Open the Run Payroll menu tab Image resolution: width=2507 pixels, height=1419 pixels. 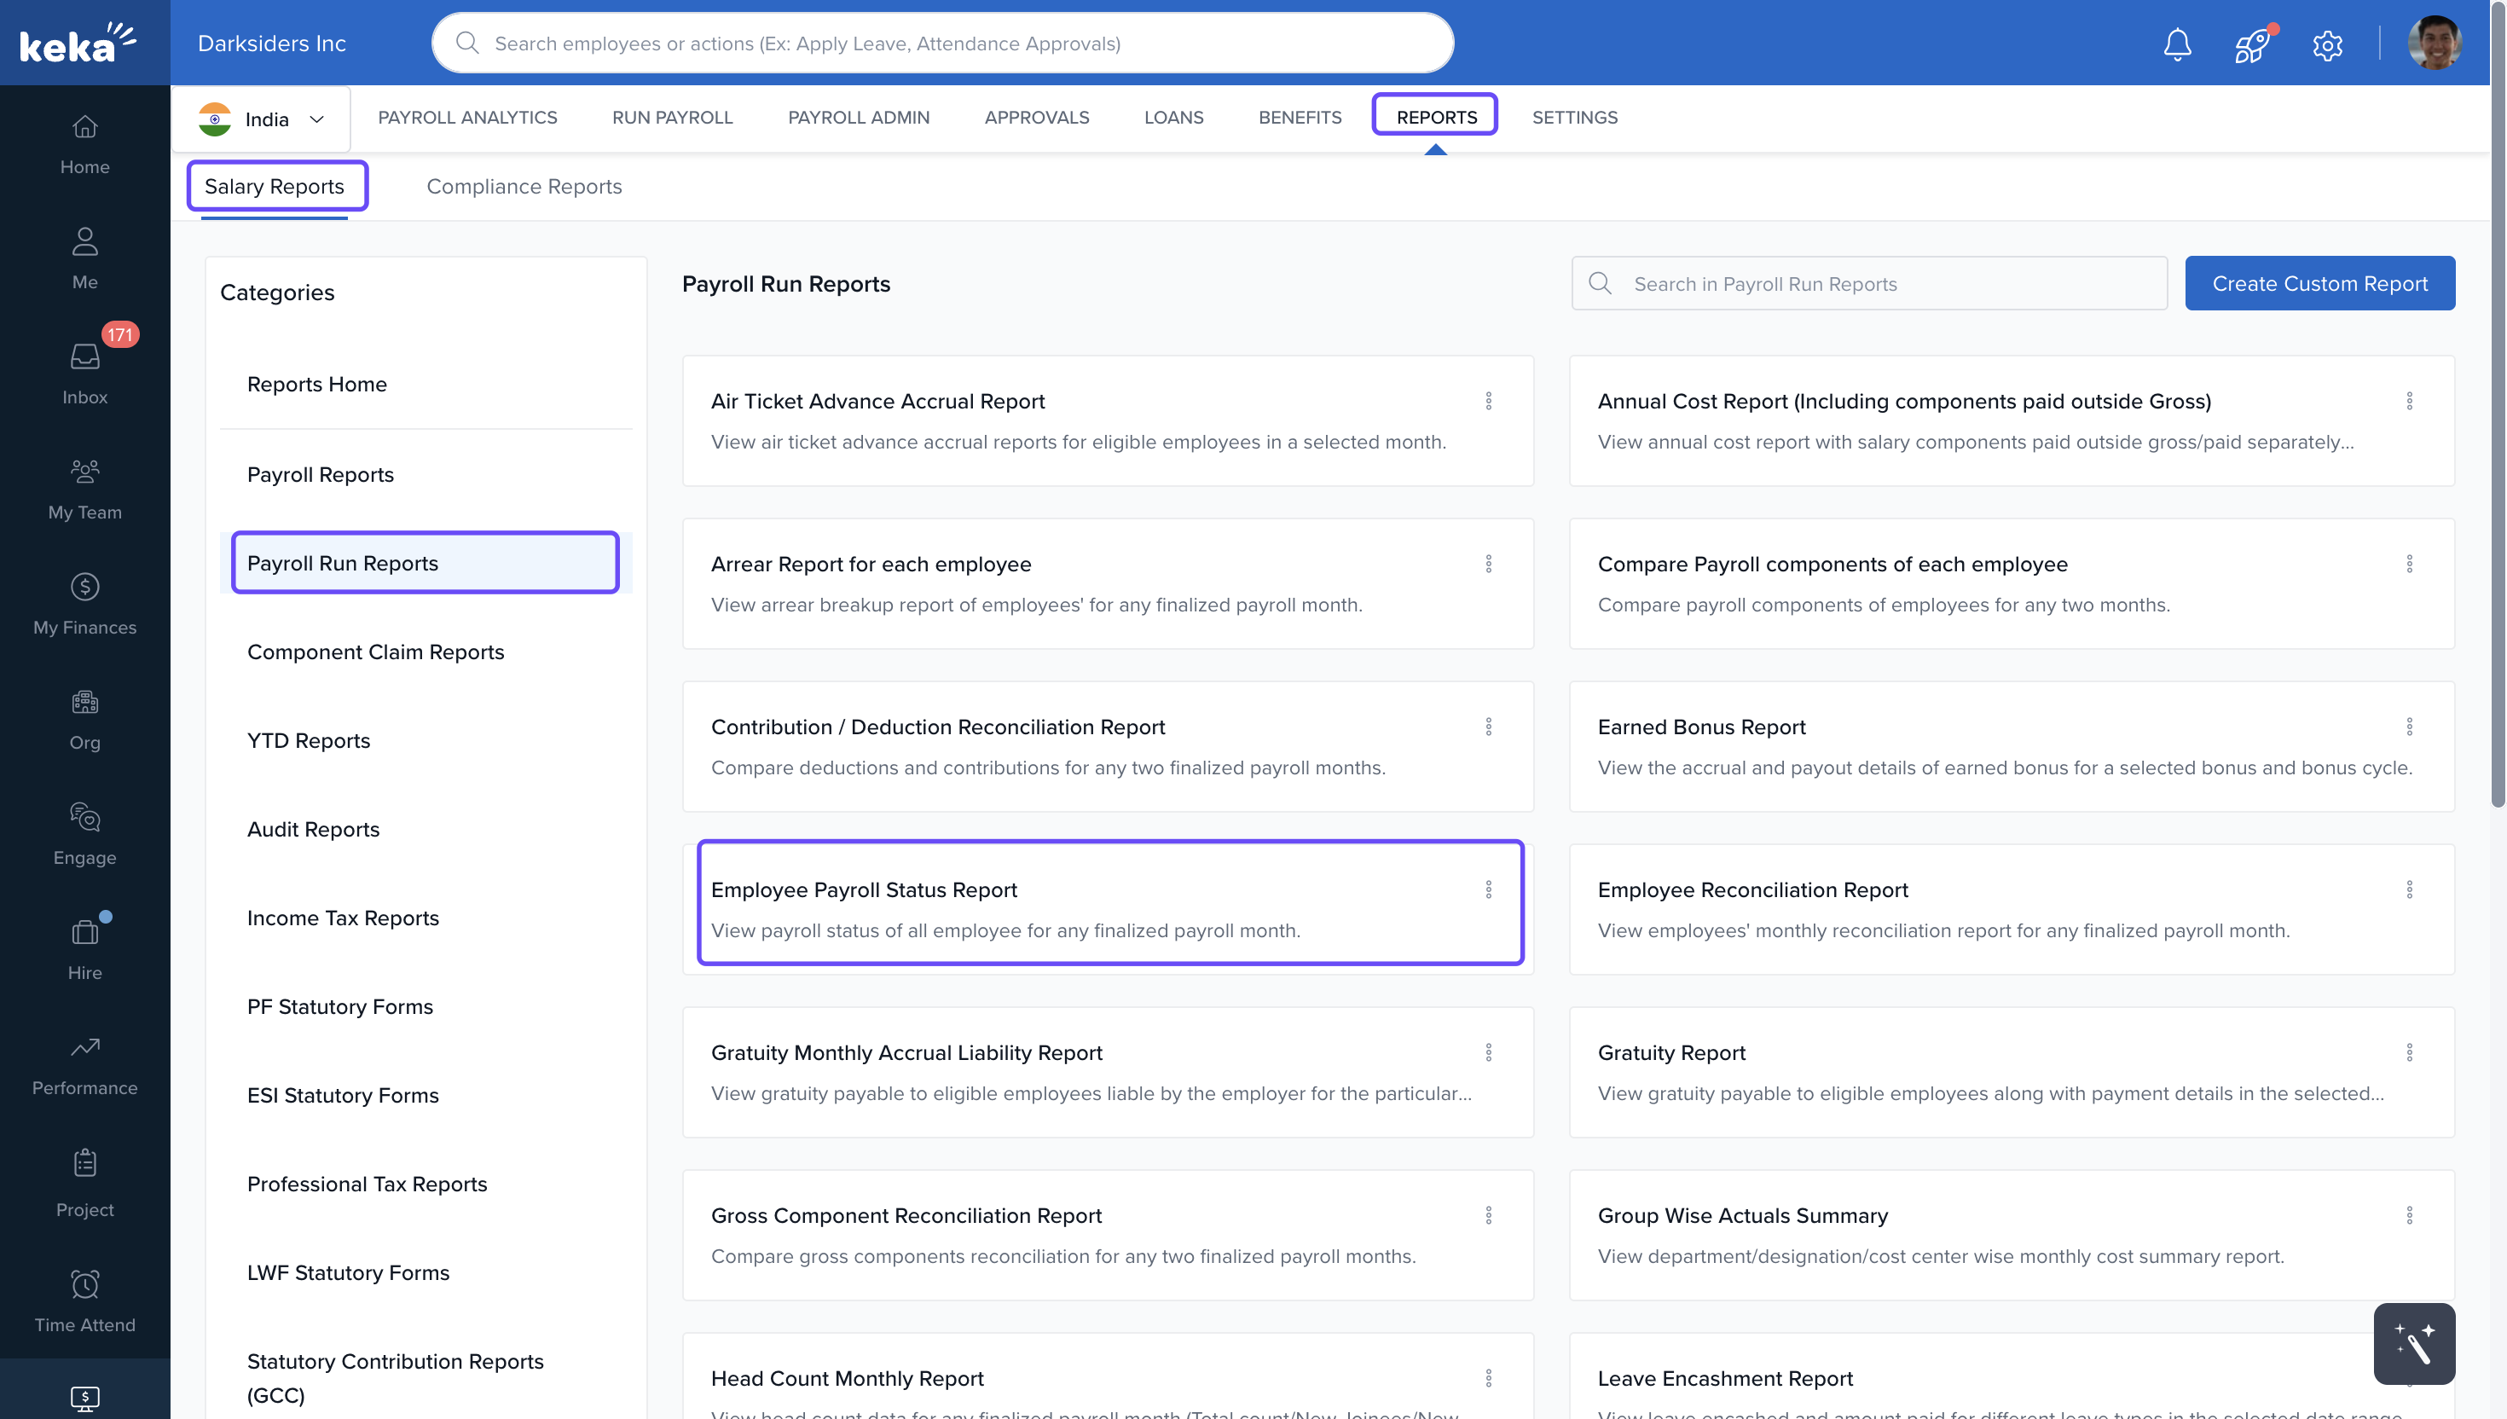(671, 117)
